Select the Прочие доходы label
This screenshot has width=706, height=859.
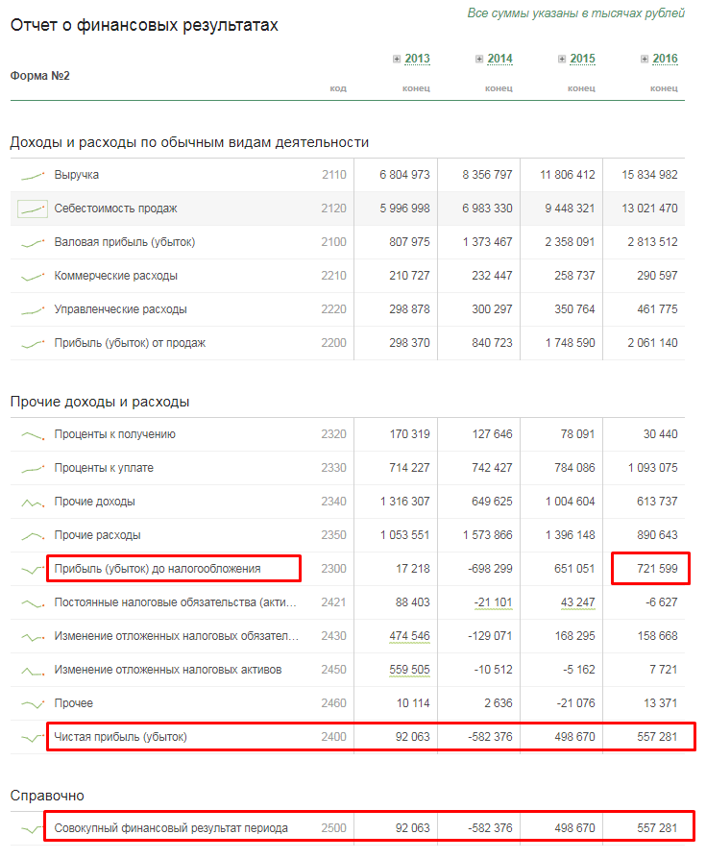(95, 502)
